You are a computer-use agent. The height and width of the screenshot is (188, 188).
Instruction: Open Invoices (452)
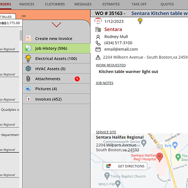[57, 99]
